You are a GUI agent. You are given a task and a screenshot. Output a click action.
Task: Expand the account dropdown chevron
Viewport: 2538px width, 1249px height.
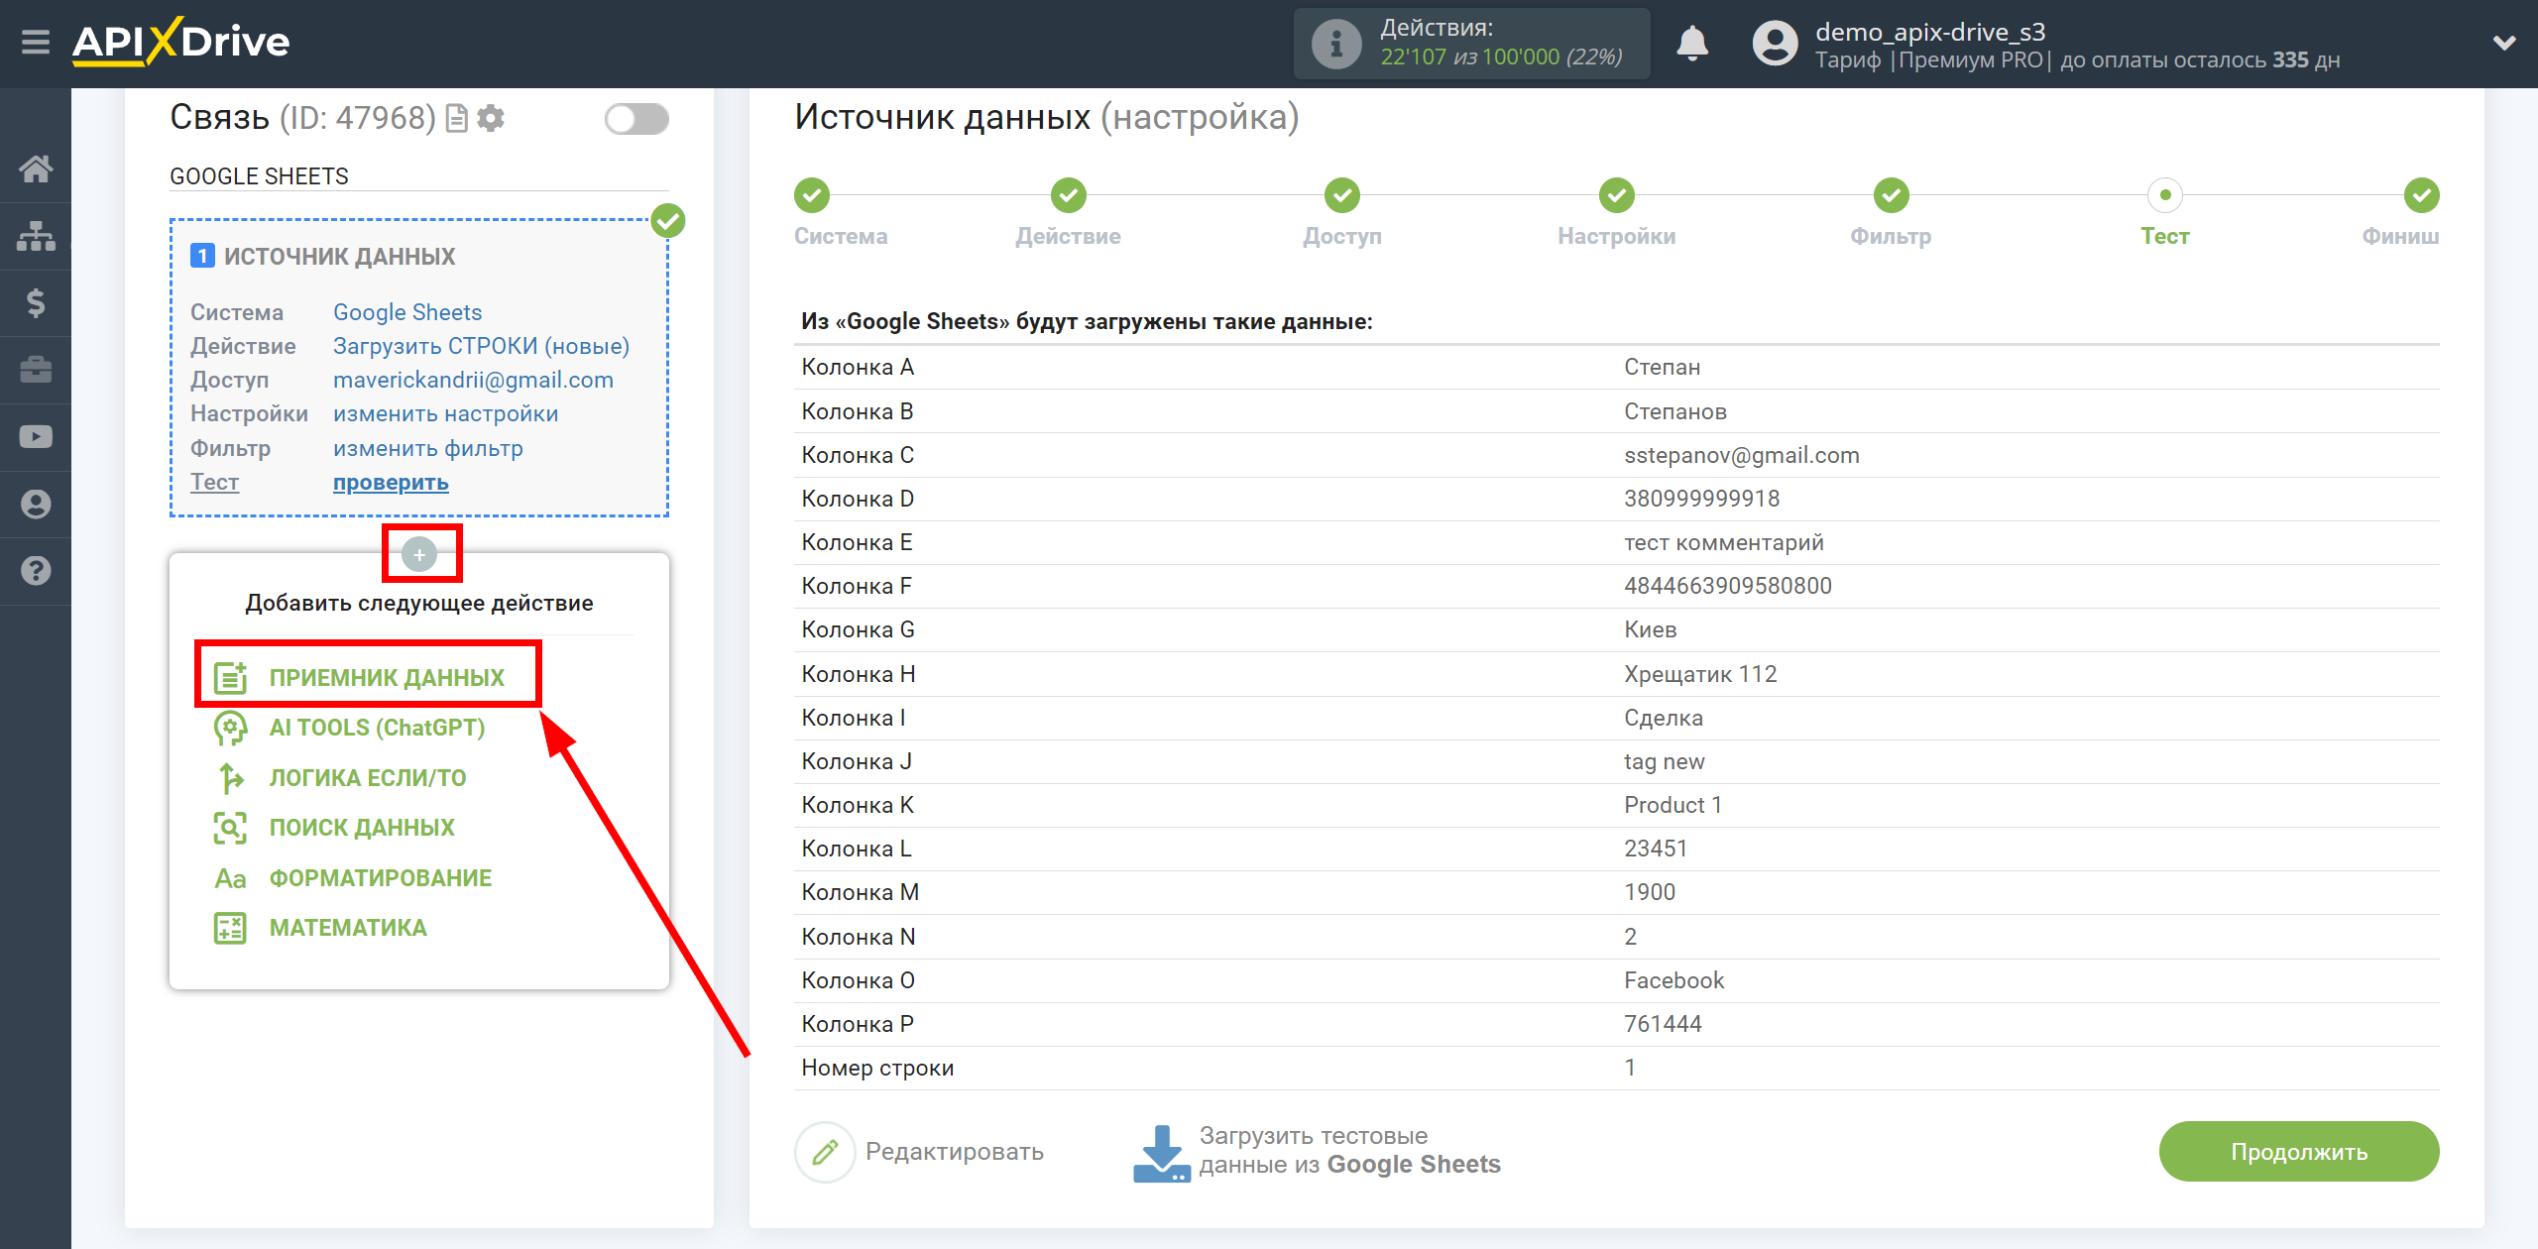[2504, 44]
